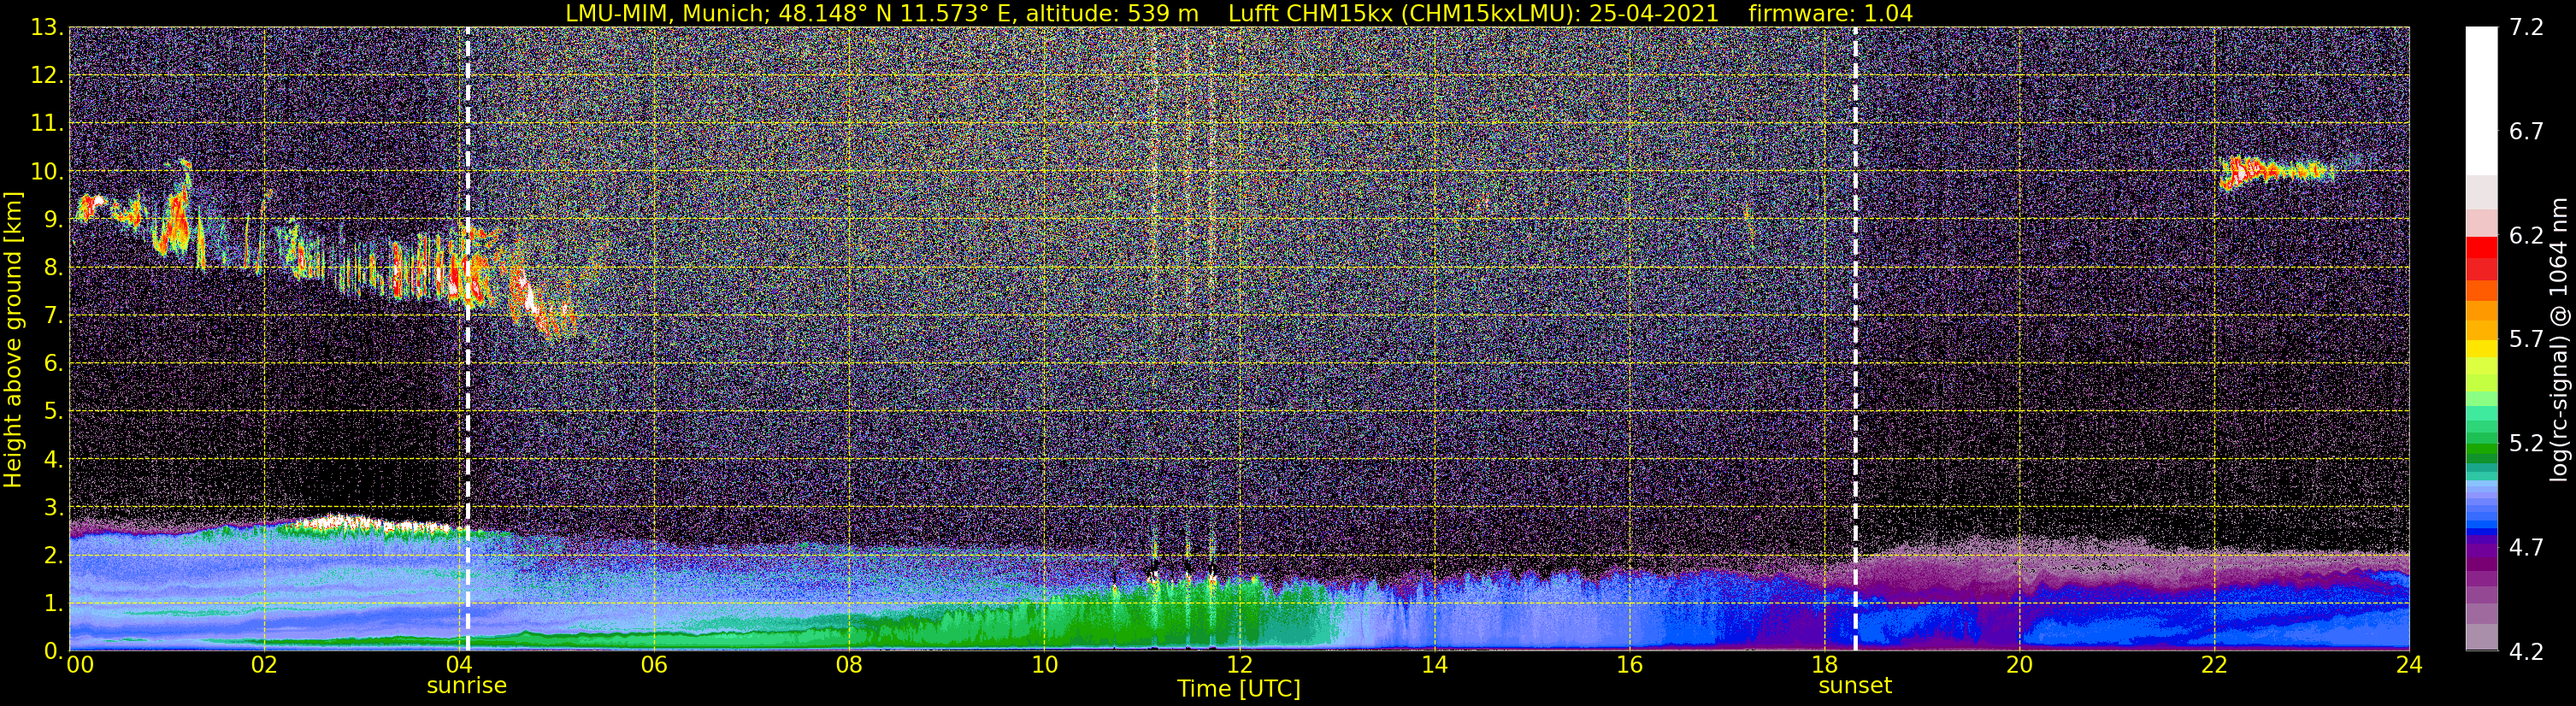Screen dimensions: 2576x706
Task: Click the height axis tick "9."
Action: click(x=54, y=220)
